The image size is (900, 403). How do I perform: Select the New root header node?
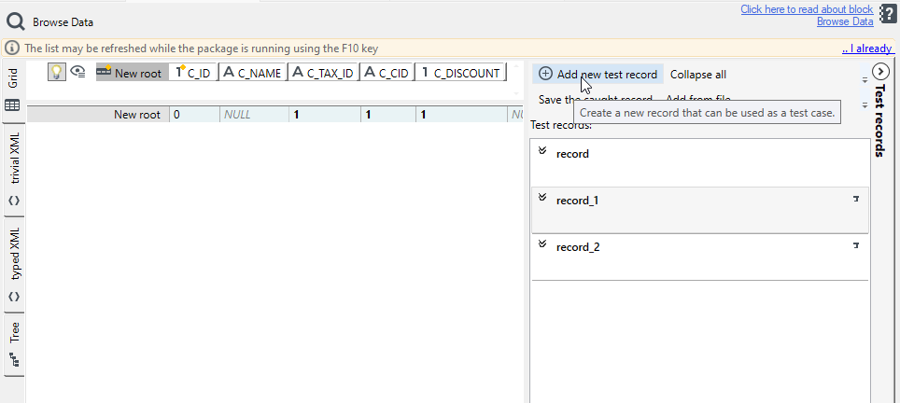(132, 73)
